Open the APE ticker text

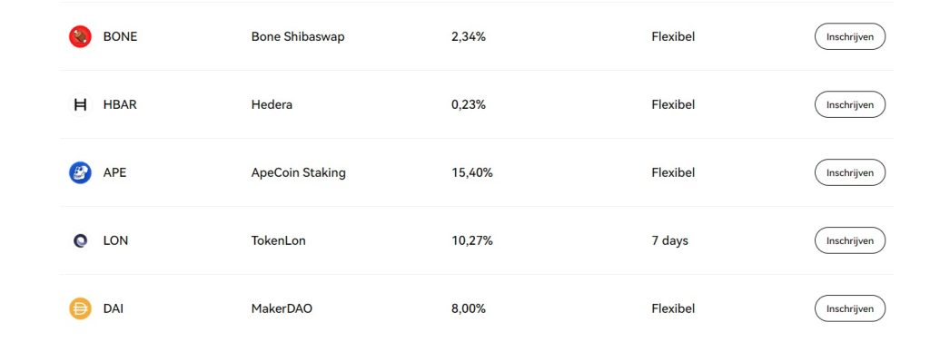coord(114,173)
